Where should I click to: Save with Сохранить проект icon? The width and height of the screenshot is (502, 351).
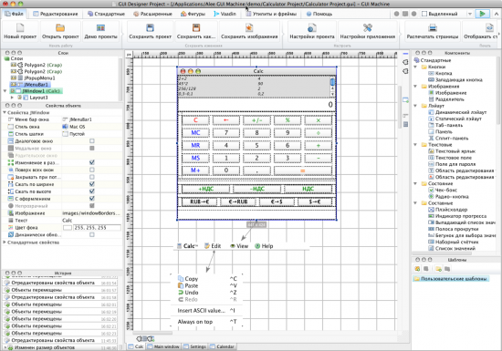[150, 28]
